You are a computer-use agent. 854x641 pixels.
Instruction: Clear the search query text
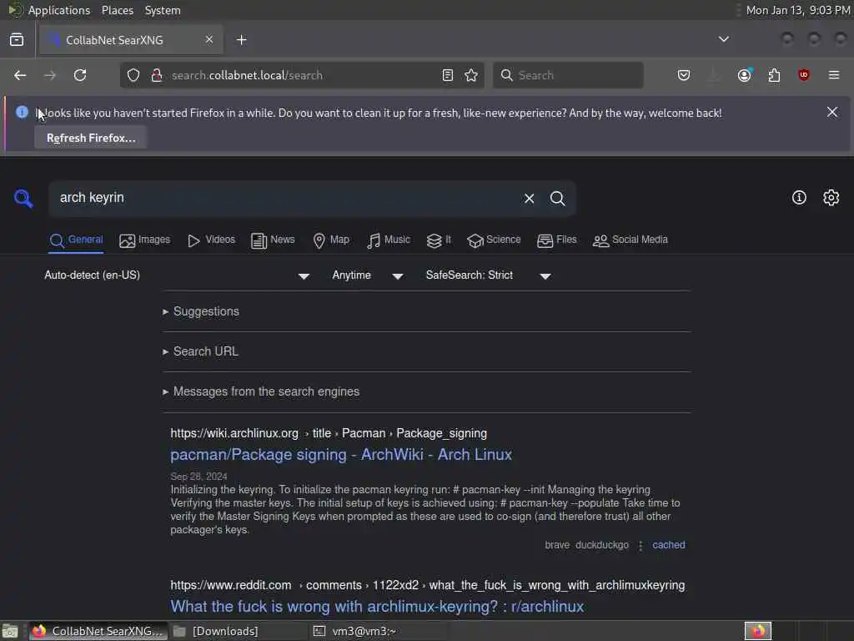(530, 199)
